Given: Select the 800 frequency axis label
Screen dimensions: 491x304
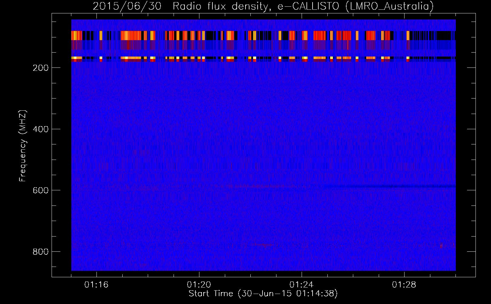Looking at the screenshot, I should click(x=40, y=252).
